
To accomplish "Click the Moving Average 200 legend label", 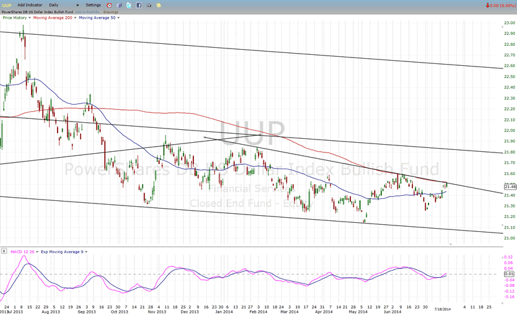I will click(53, 18).
